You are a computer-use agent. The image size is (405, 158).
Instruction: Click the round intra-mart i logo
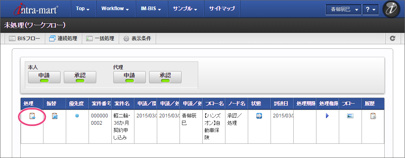click(x=391, y=9)
